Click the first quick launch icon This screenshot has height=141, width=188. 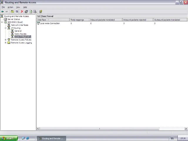(x=23, y=138)
